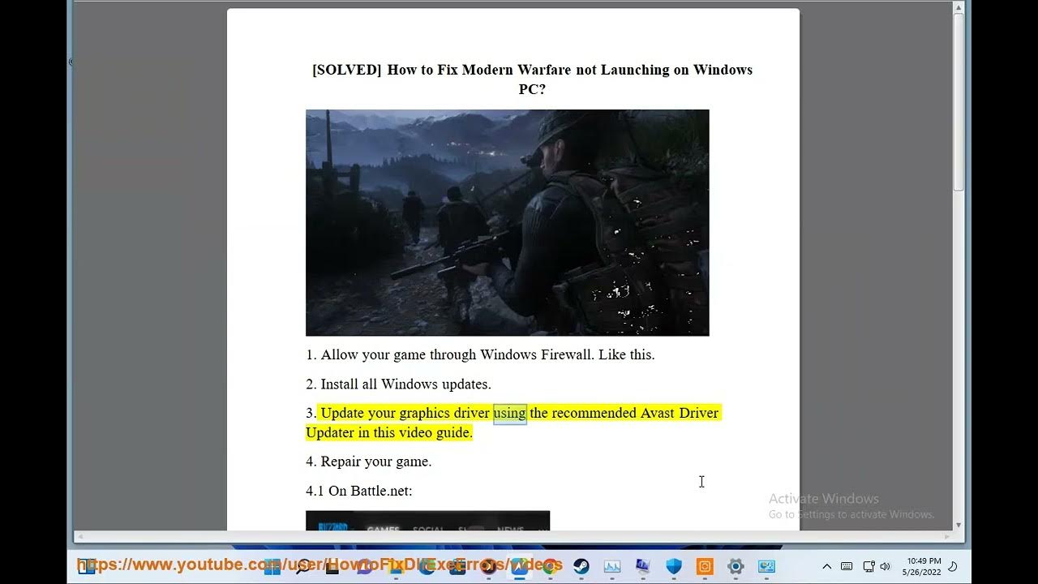Open Google Chrome from the taskbar
1038x584 pixels.
click(x=550, y=566)
